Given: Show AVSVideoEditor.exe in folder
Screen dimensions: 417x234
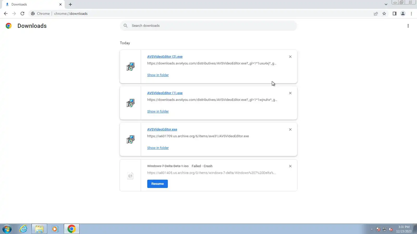Looking at the screenshot, I should coord(158,148).
